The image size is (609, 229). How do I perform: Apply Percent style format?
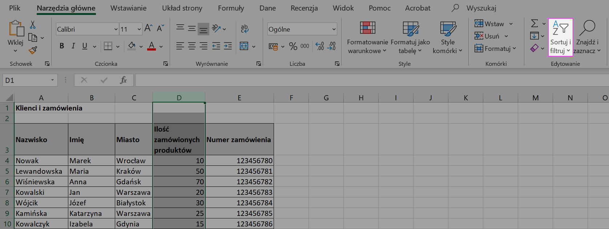pos(293,46)
